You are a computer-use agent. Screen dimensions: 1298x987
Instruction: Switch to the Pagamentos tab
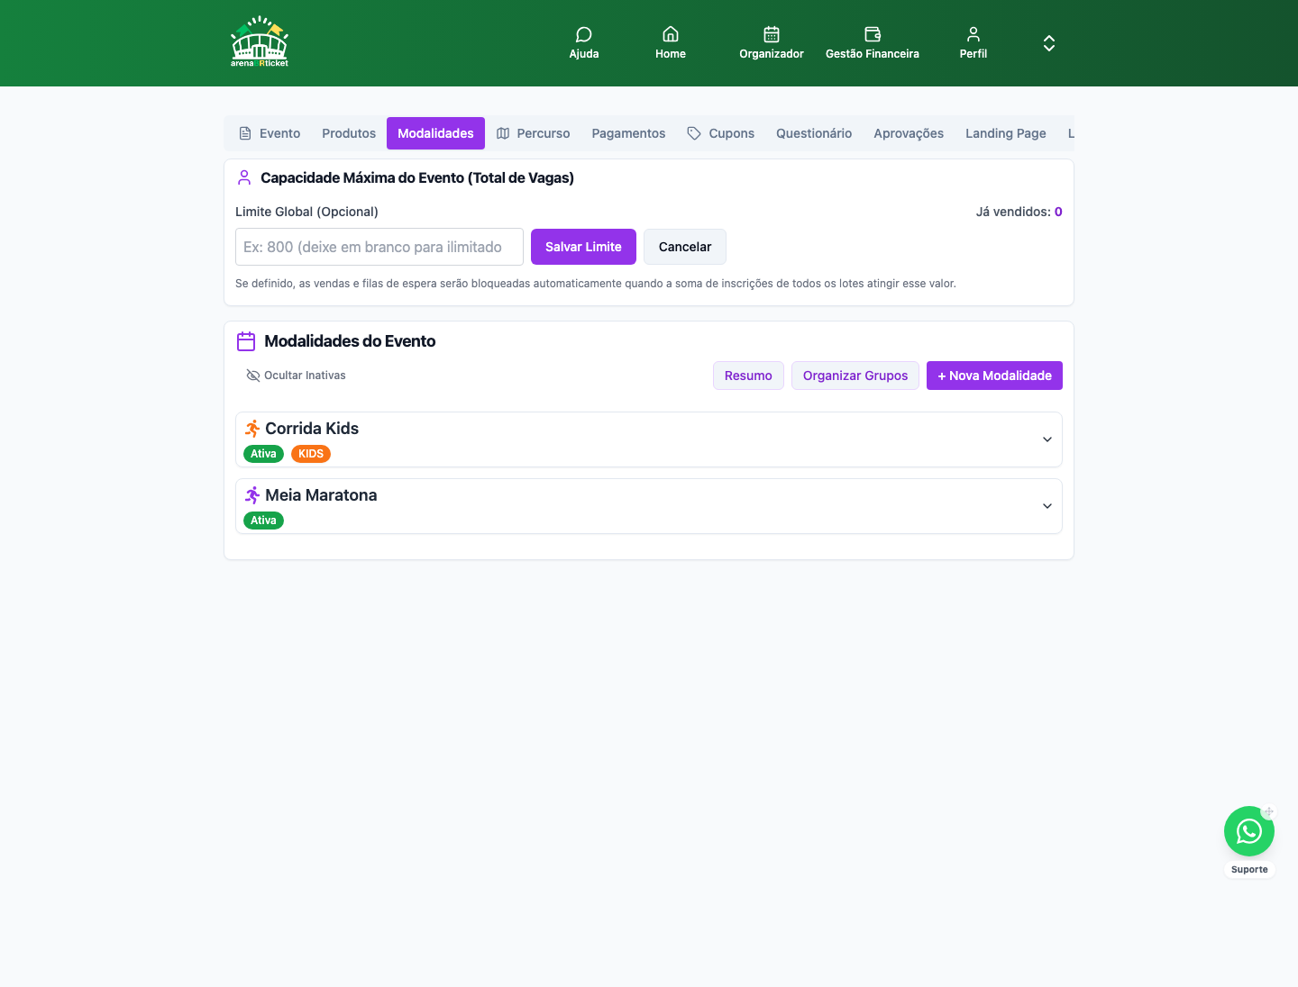628,133
